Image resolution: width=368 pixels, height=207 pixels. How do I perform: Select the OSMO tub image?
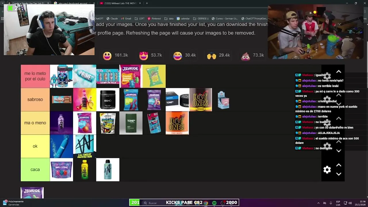click(108, 99)
